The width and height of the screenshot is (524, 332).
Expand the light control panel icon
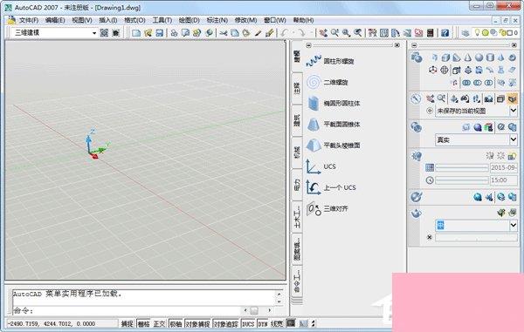[x=416, y=156]
